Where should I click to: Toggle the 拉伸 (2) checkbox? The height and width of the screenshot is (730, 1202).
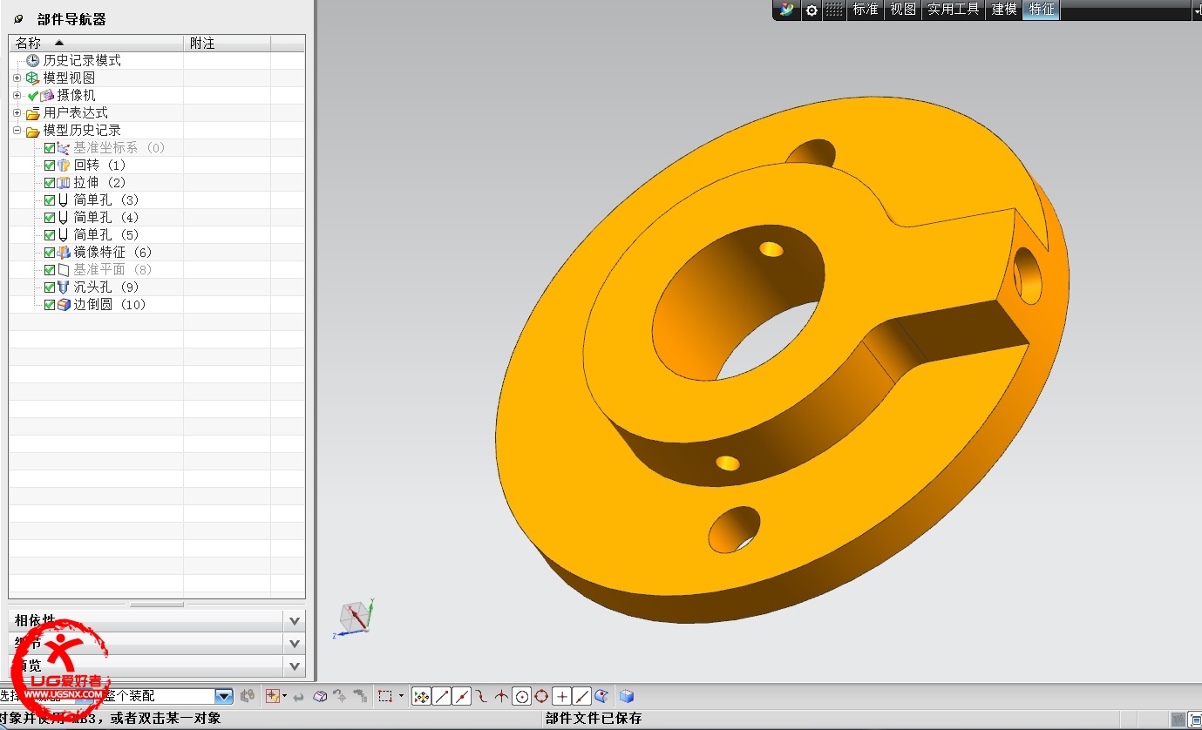(x=49, y=183)
